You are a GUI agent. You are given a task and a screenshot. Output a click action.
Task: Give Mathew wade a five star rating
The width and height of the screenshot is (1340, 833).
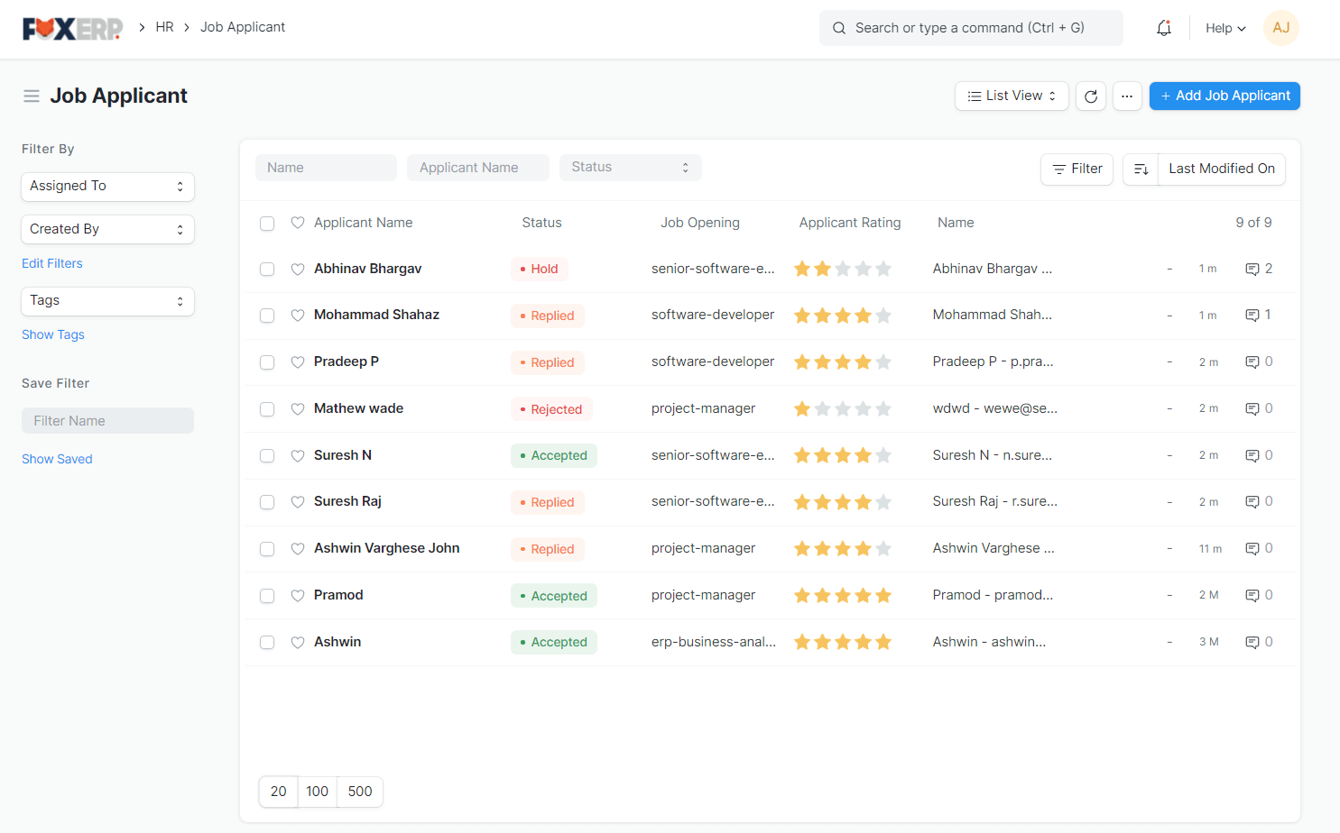[883, 407]
